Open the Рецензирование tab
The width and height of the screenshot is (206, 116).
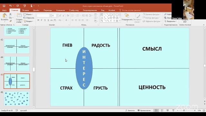click(90, 10)
